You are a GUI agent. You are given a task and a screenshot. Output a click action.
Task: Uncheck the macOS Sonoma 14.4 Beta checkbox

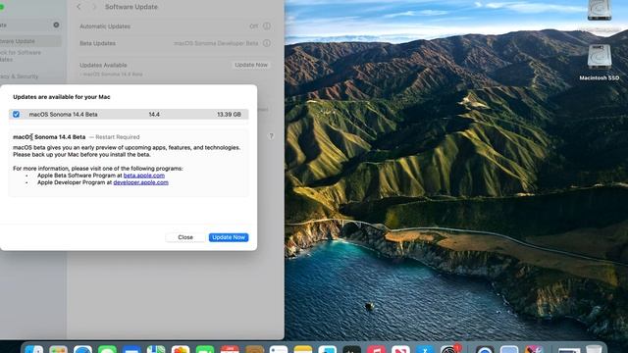(x=16, y=115)
